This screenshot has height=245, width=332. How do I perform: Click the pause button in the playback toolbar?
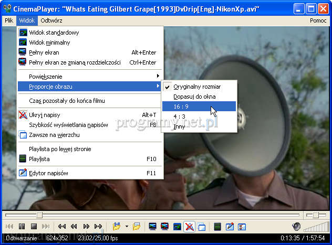(x=21, y=227)
